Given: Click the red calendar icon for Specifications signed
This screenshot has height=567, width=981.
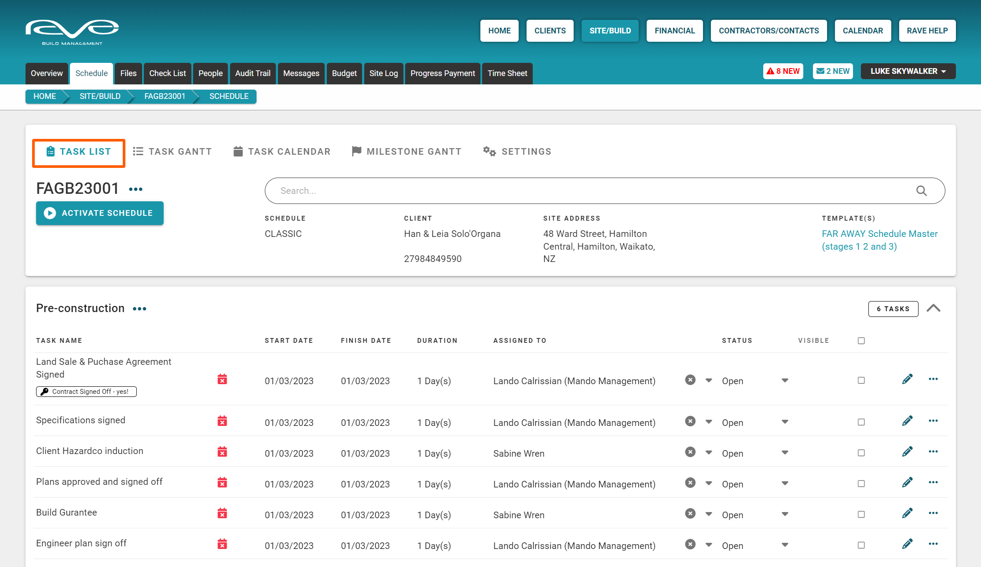Looking at the screenshot, I should click(x=222, y=421).
